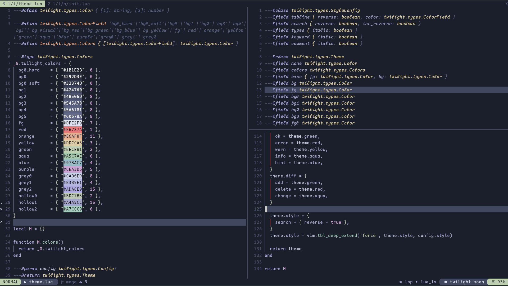
Task: Click the 'return theme' statement
Action: [x=285, y=249]
